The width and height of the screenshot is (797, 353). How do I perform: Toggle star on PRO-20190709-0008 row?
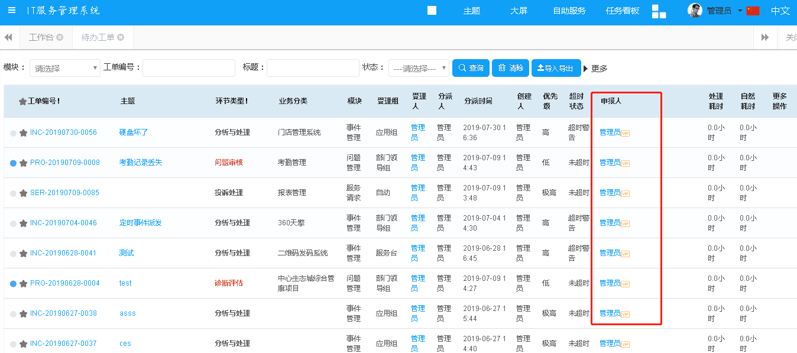(24, 163)
